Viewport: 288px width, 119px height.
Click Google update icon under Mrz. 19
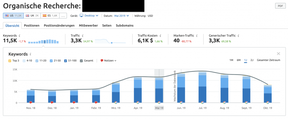tap(116, 102)
